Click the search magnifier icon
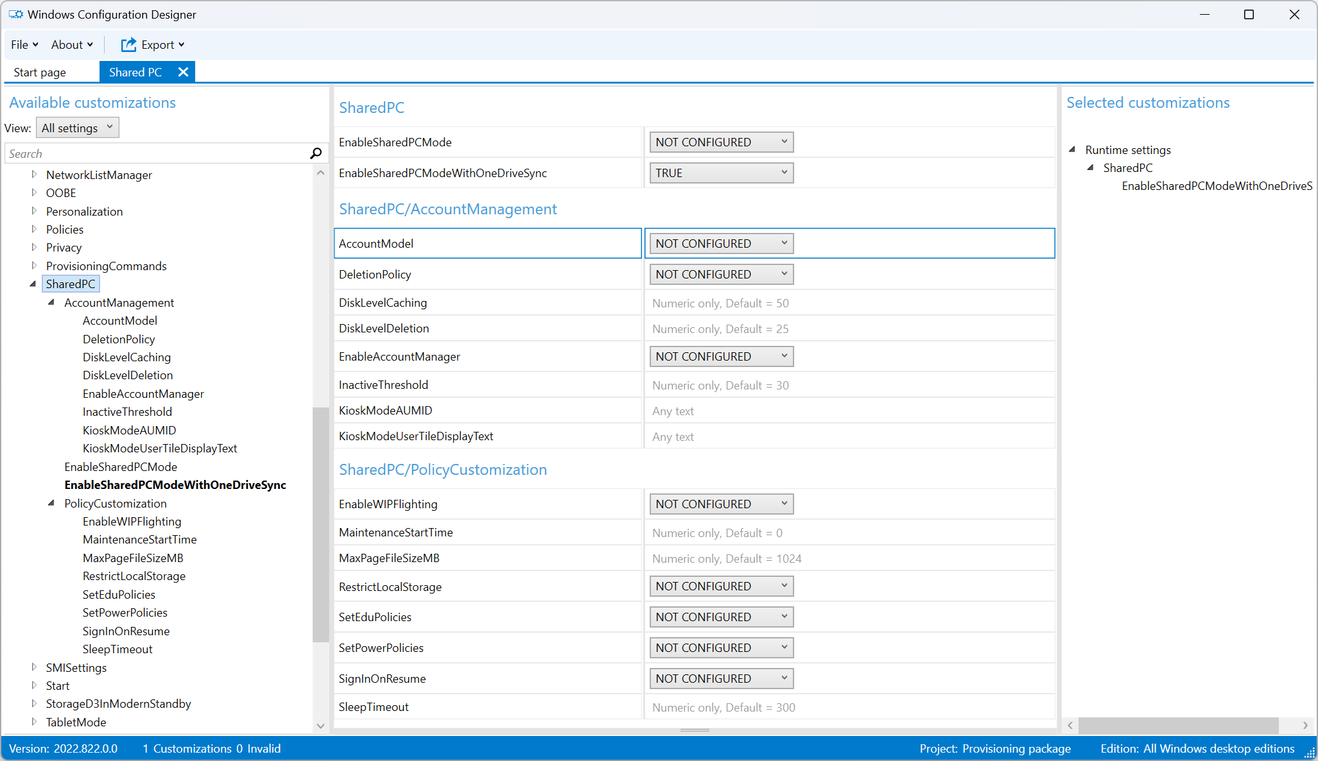Screen dimensions: 1318x761 click(x=315, y=153)
